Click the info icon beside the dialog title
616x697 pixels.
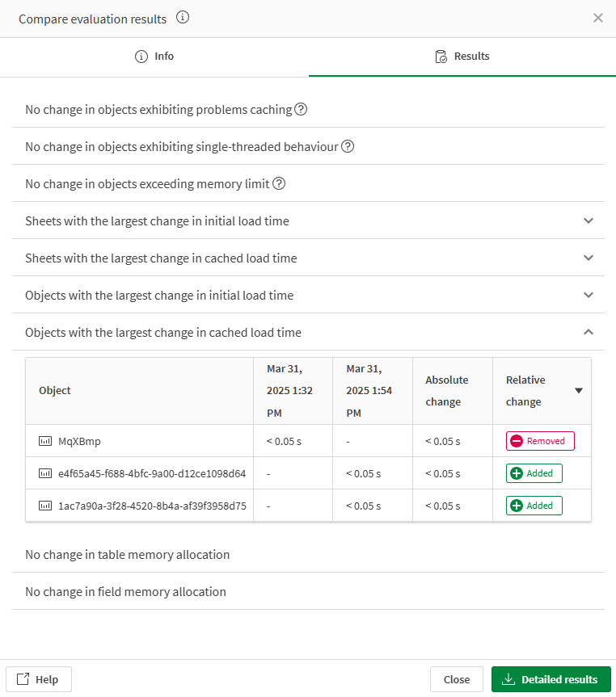tap(183, 18)
